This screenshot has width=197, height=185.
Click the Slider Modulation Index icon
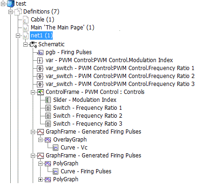coord(48,100)
